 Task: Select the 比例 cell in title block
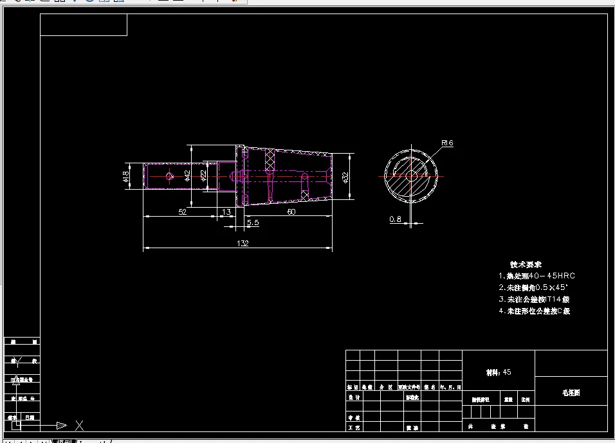click(526, 399)
